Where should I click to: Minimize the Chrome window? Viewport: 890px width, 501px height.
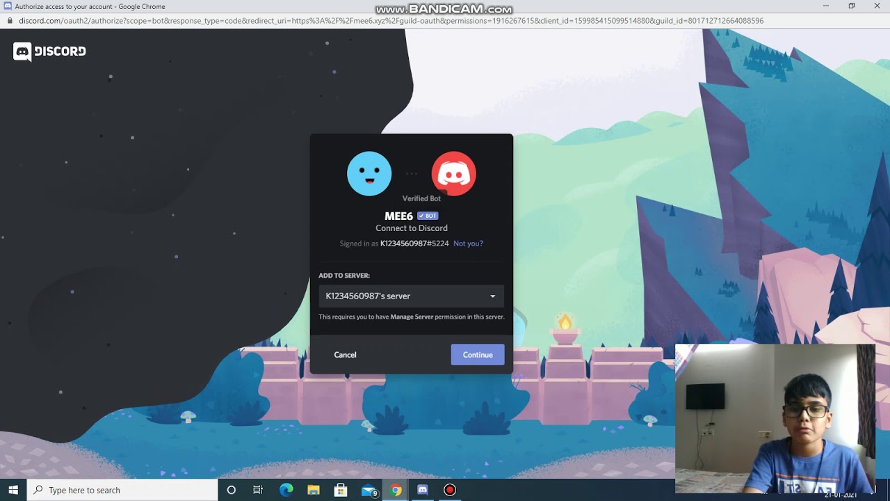pos(826,6)
